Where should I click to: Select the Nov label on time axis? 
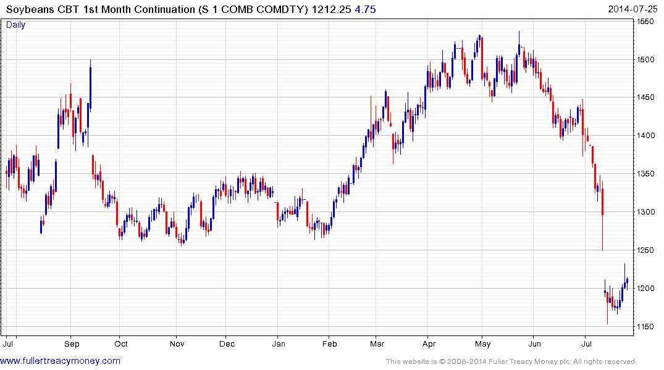click(x=177, y=343)
